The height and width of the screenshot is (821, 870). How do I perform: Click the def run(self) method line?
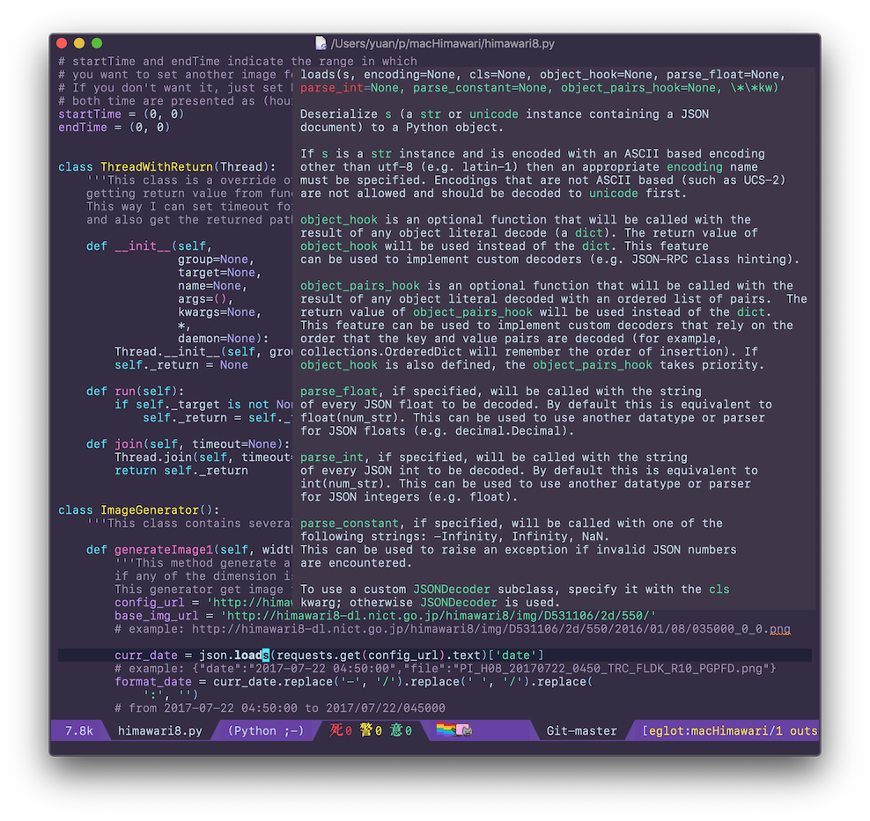click(x=135, y=392)
